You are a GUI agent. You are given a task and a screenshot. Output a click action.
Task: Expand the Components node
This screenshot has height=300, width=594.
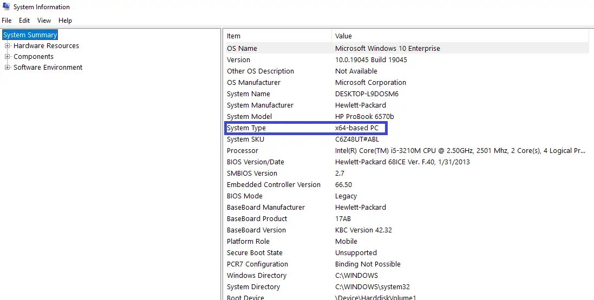click(x=7, y=57)
